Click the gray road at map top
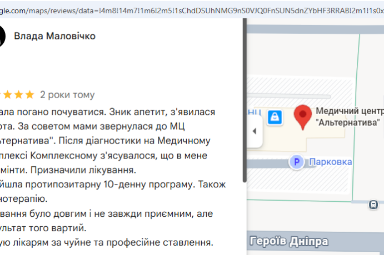The width and height of the screenshot is (384, 255). coord(315,29)
